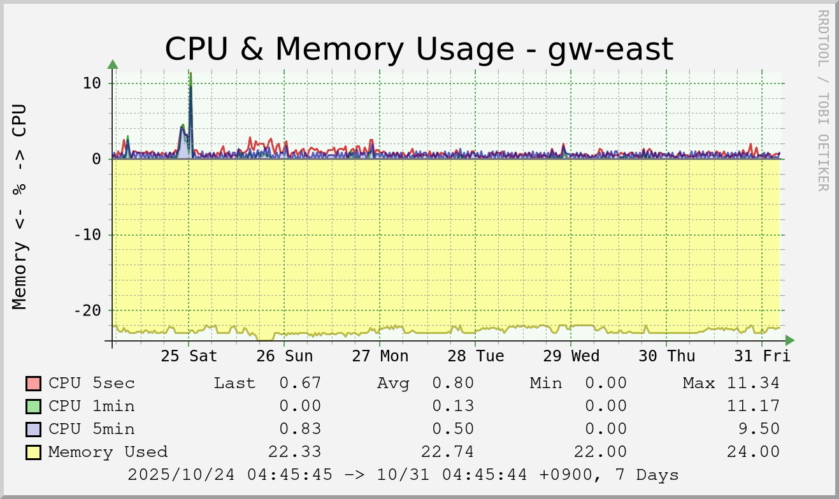Click the 'CPU 5sec' legend label
Screen dimensions: 839x499
tap(92, 384)
